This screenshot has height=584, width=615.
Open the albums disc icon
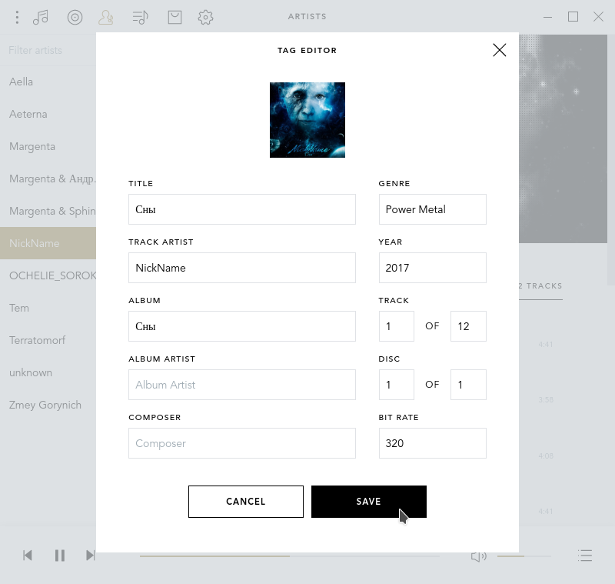pos(75,17)
